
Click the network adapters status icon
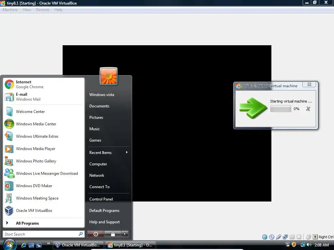click(285, 237)
